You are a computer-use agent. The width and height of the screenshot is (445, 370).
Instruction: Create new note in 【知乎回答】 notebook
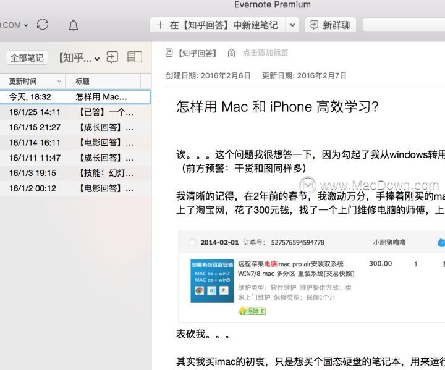coord(218,25)
